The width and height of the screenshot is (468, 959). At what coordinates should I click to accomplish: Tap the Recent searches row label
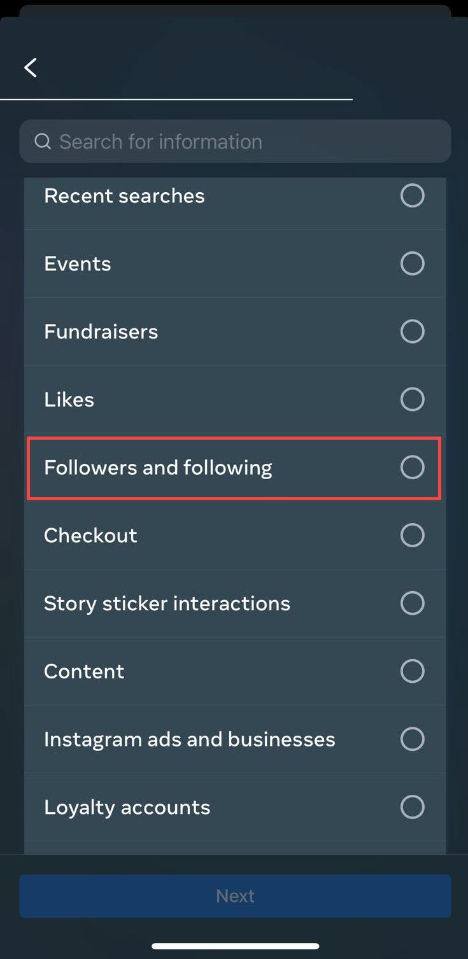124,195
